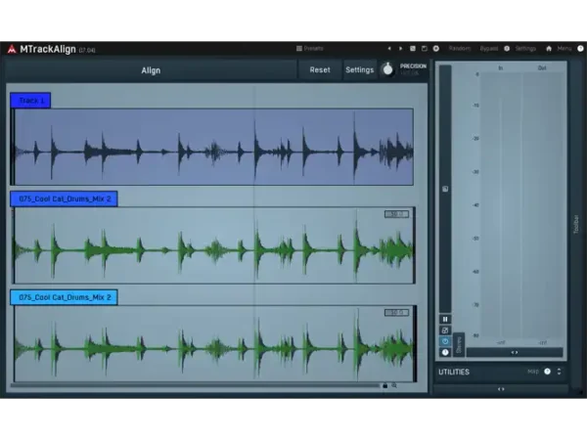Click the Precision knob

[x=387, y=69]
